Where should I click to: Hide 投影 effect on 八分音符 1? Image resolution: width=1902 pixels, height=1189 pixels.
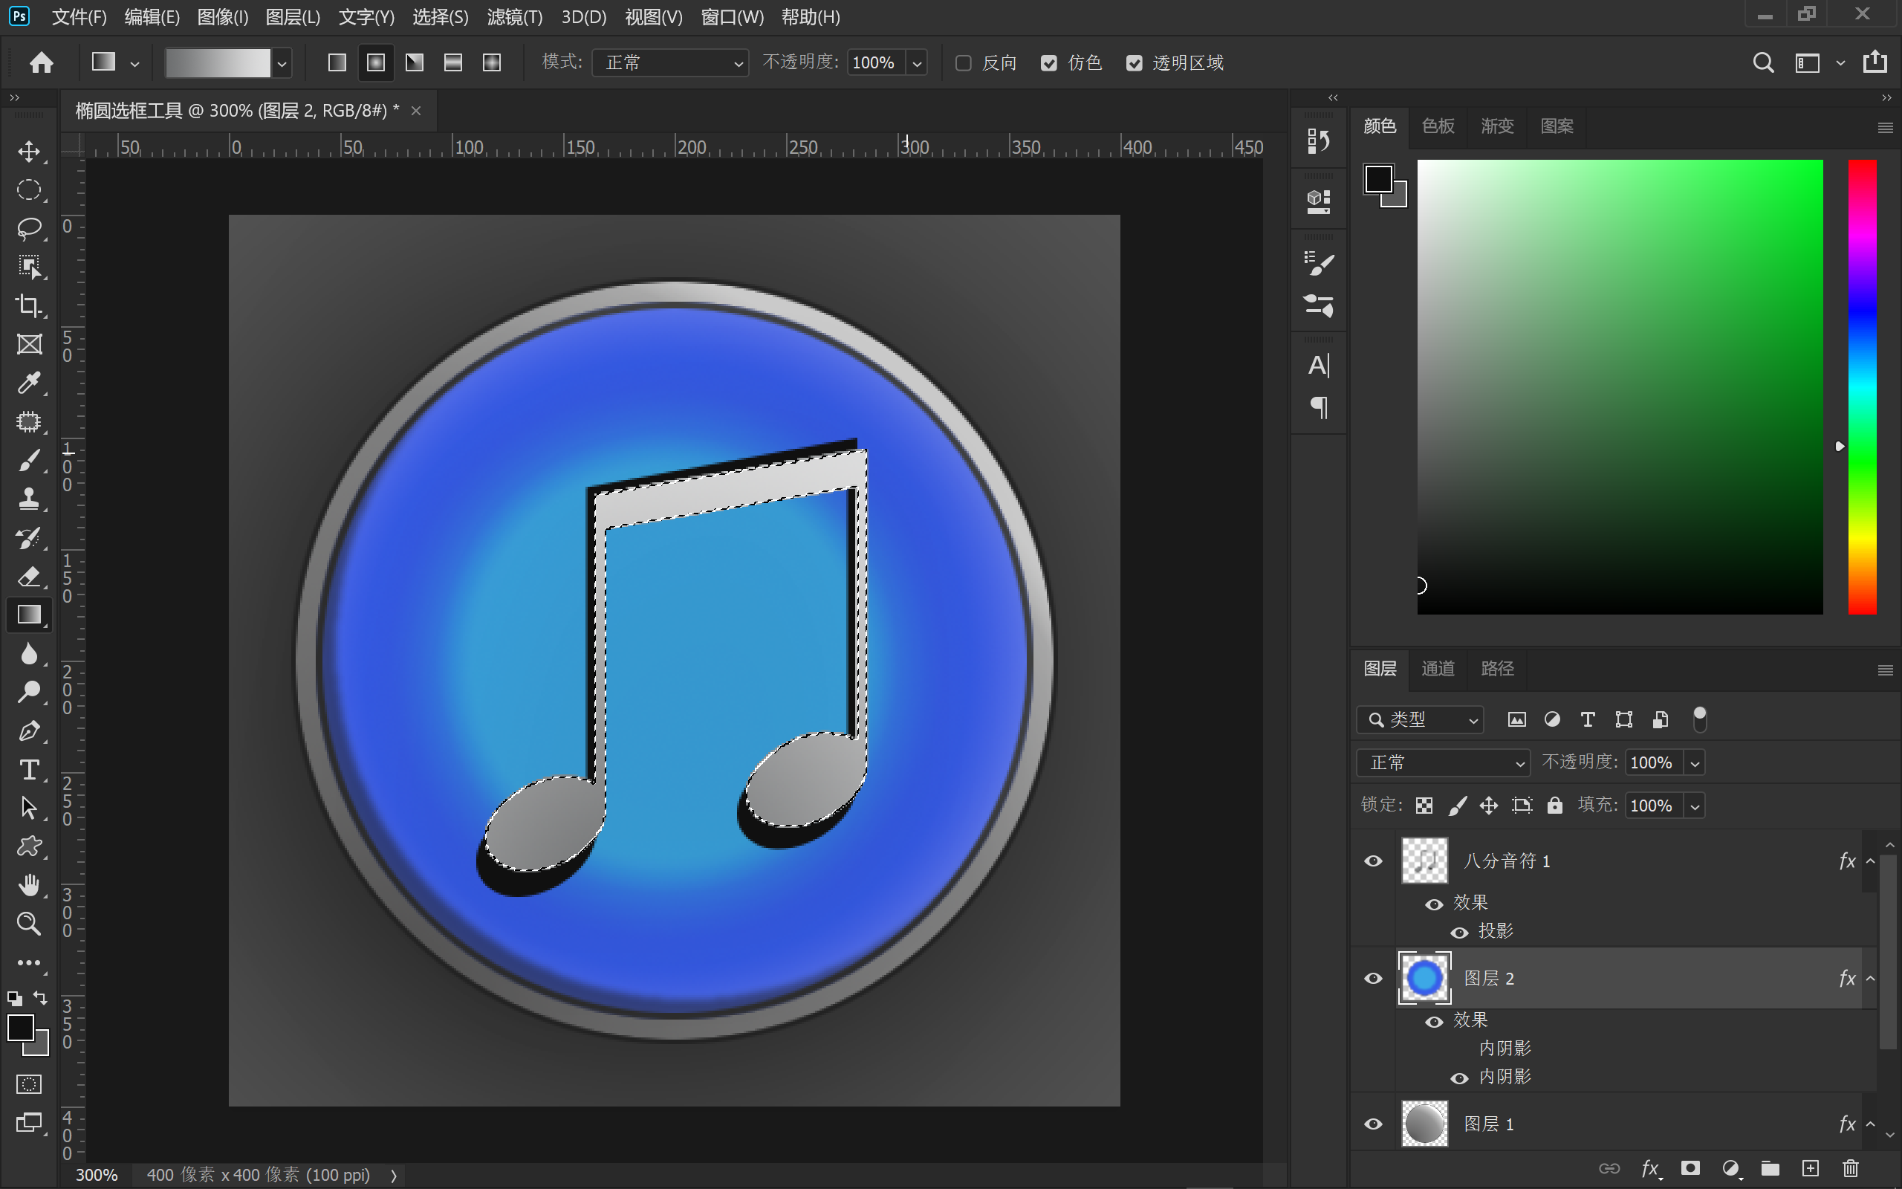click(x=1459, y=933)
